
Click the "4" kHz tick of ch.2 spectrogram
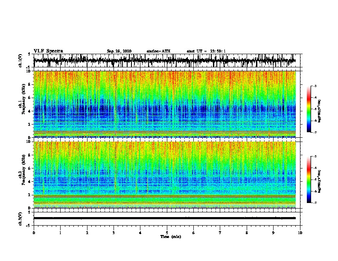tap(30, 182)
